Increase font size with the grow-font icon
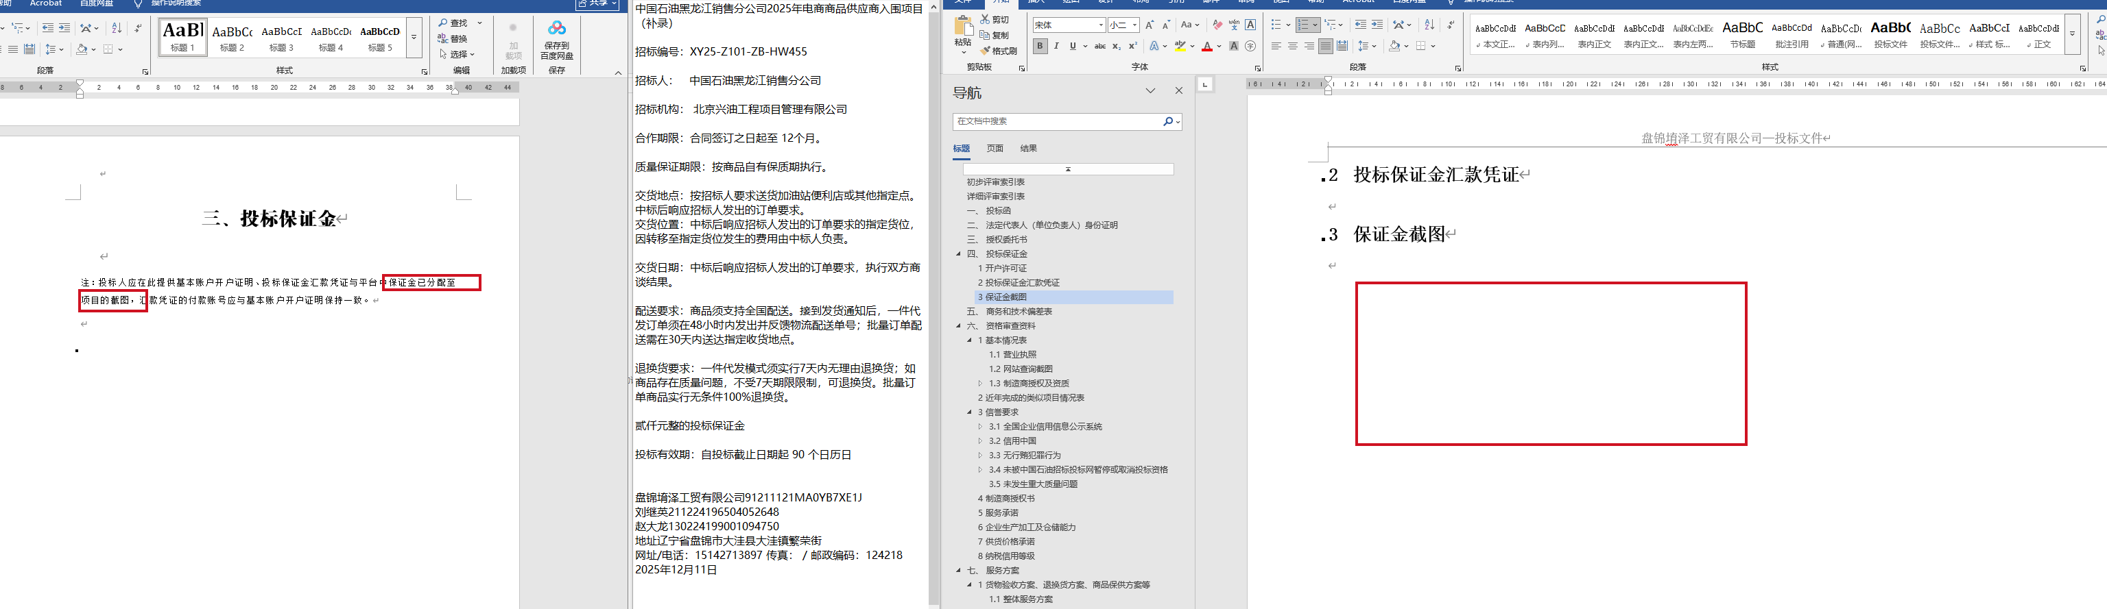Screen dimensions: 2107x609 point(1150,25)
